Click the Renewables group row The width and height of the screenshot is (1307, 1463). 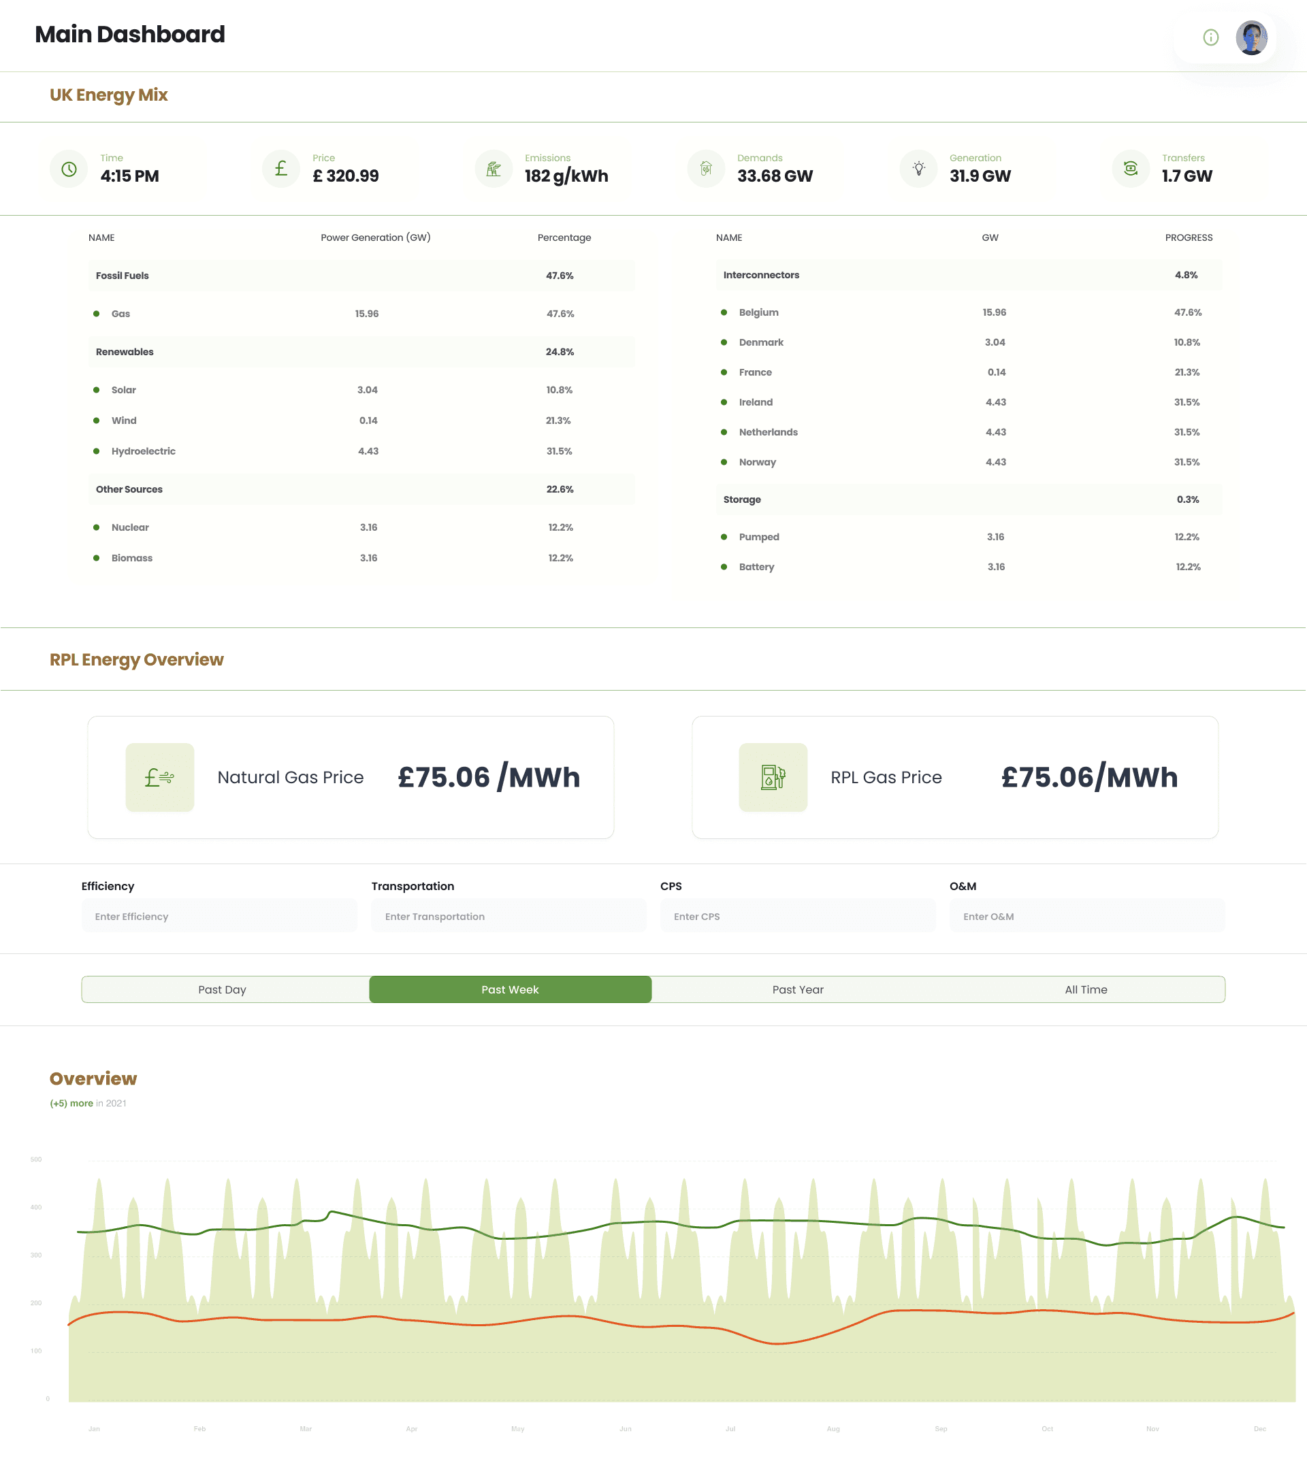pyautogui.click(x=361, y=352)
